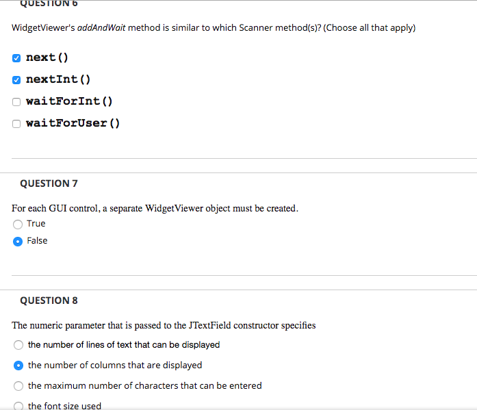Uncheck the next() checkbox

(16, 57)
